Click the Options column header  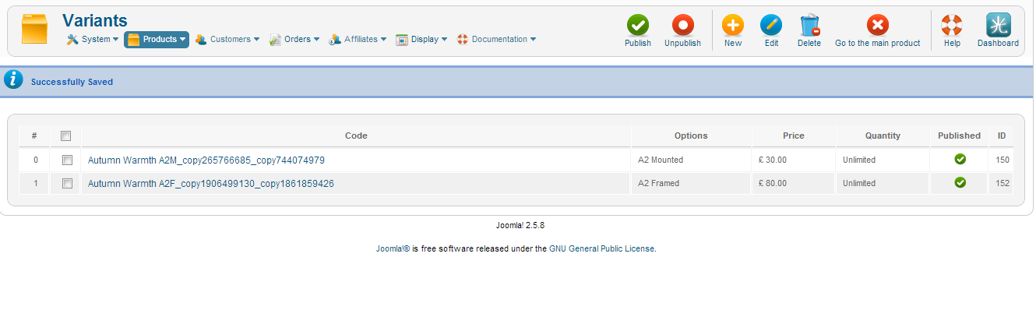[691, 136]
